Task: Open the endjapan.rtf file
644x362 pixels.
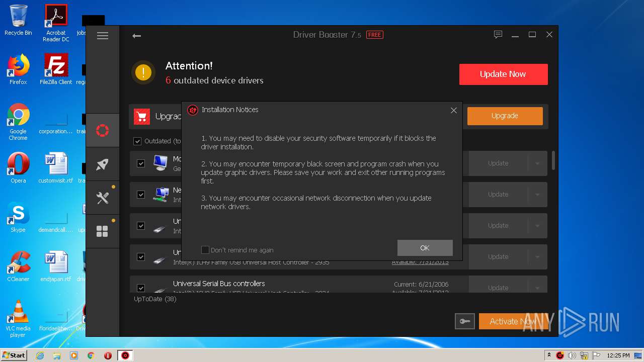Action: [56, 267]
